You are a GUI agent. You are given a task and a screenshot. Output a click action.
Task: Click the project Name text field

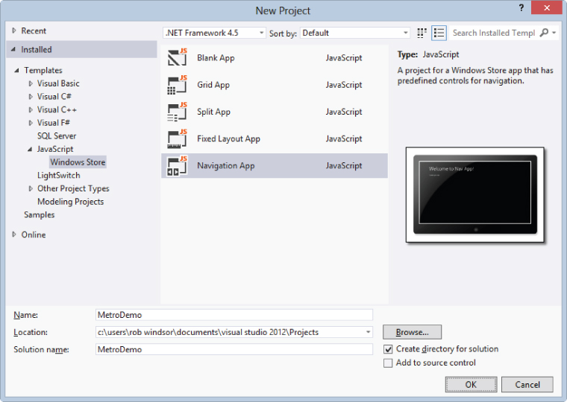(x=234, y=315)
